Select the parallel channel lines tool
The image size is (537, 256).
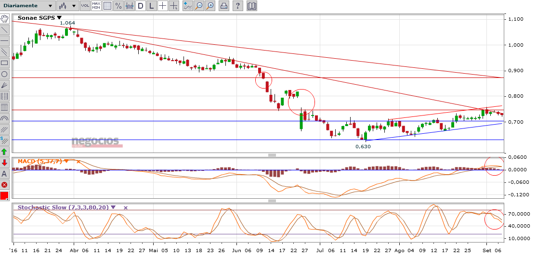(x=4, y=51)
